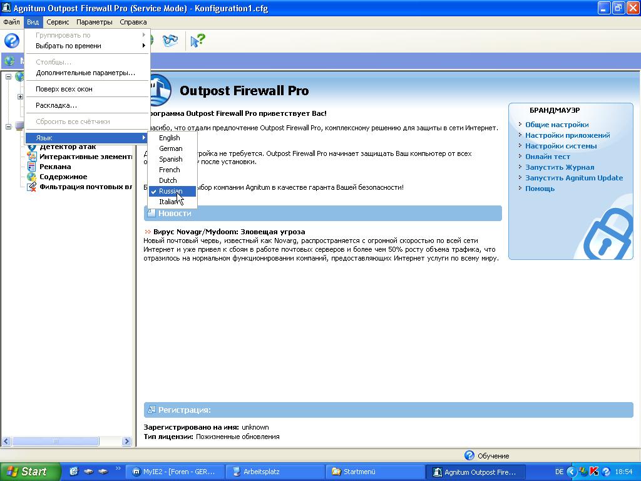Select Russian checked language option
The width and height of the screenshot is (641, 481).
(173, 191)
